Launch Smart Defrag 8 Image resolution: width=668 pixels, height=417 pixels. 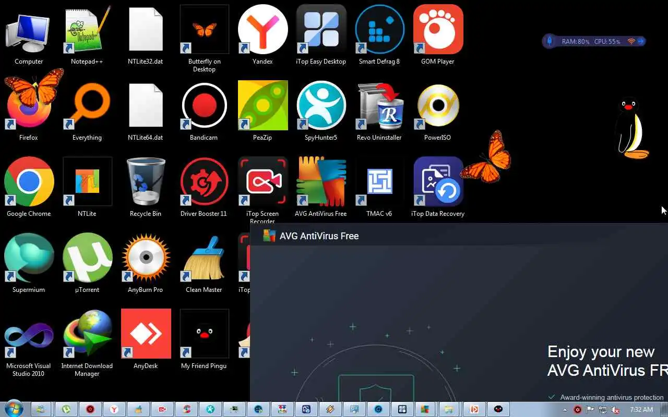click(x=379, y=35)
